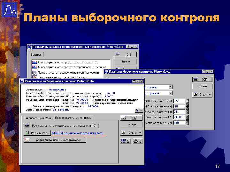Click the beta error field showing .10
The height and width of the screenshot is (172, 230).
pos(179,106)
